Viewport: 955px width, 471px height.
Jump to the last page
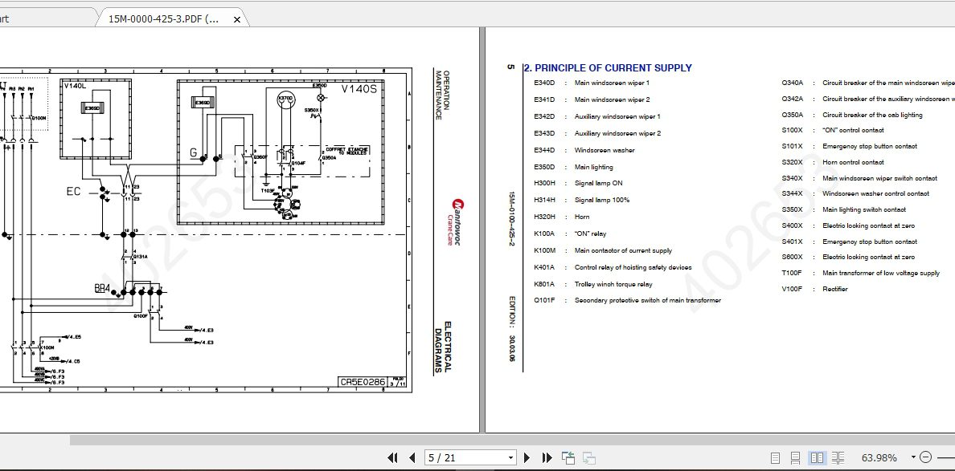[x=547, y=457]
